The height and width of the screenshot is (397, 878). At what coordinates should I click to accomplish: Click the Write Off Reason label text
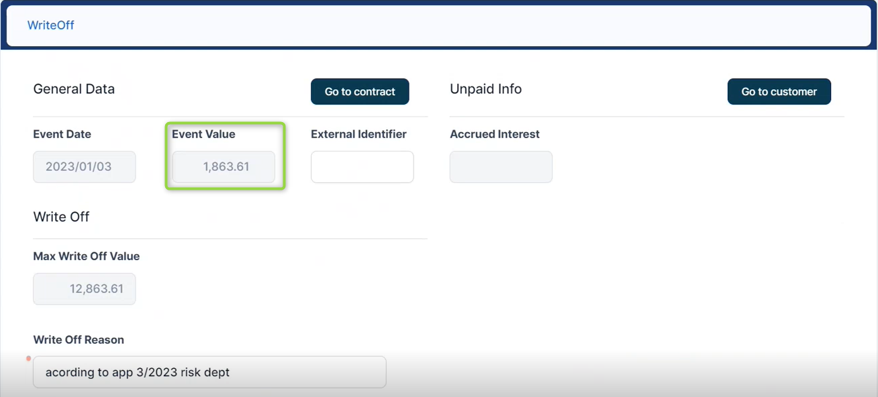point(79,340)
